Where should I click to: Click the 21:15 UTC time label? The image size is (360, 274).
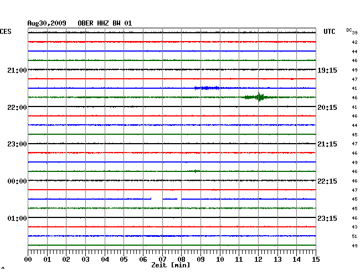[327, 144]
